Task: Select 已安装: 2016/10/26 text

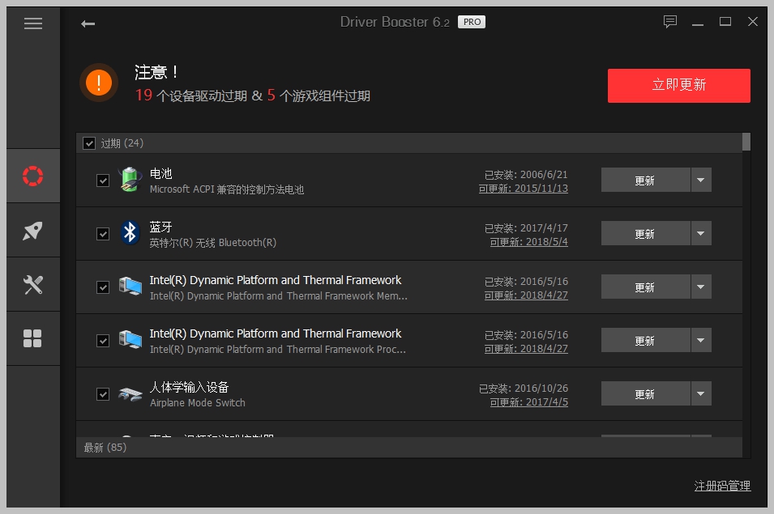Action: (x=524, y=389)
